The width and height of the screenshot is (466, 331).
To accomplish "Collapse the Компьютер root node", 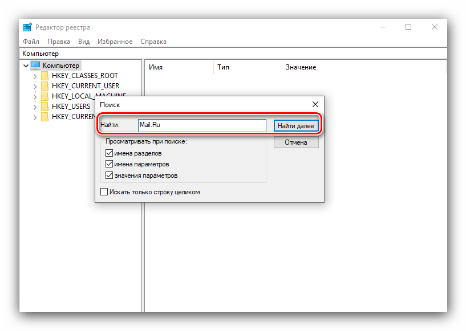I will pyautogui.click(x=26, y=66).
